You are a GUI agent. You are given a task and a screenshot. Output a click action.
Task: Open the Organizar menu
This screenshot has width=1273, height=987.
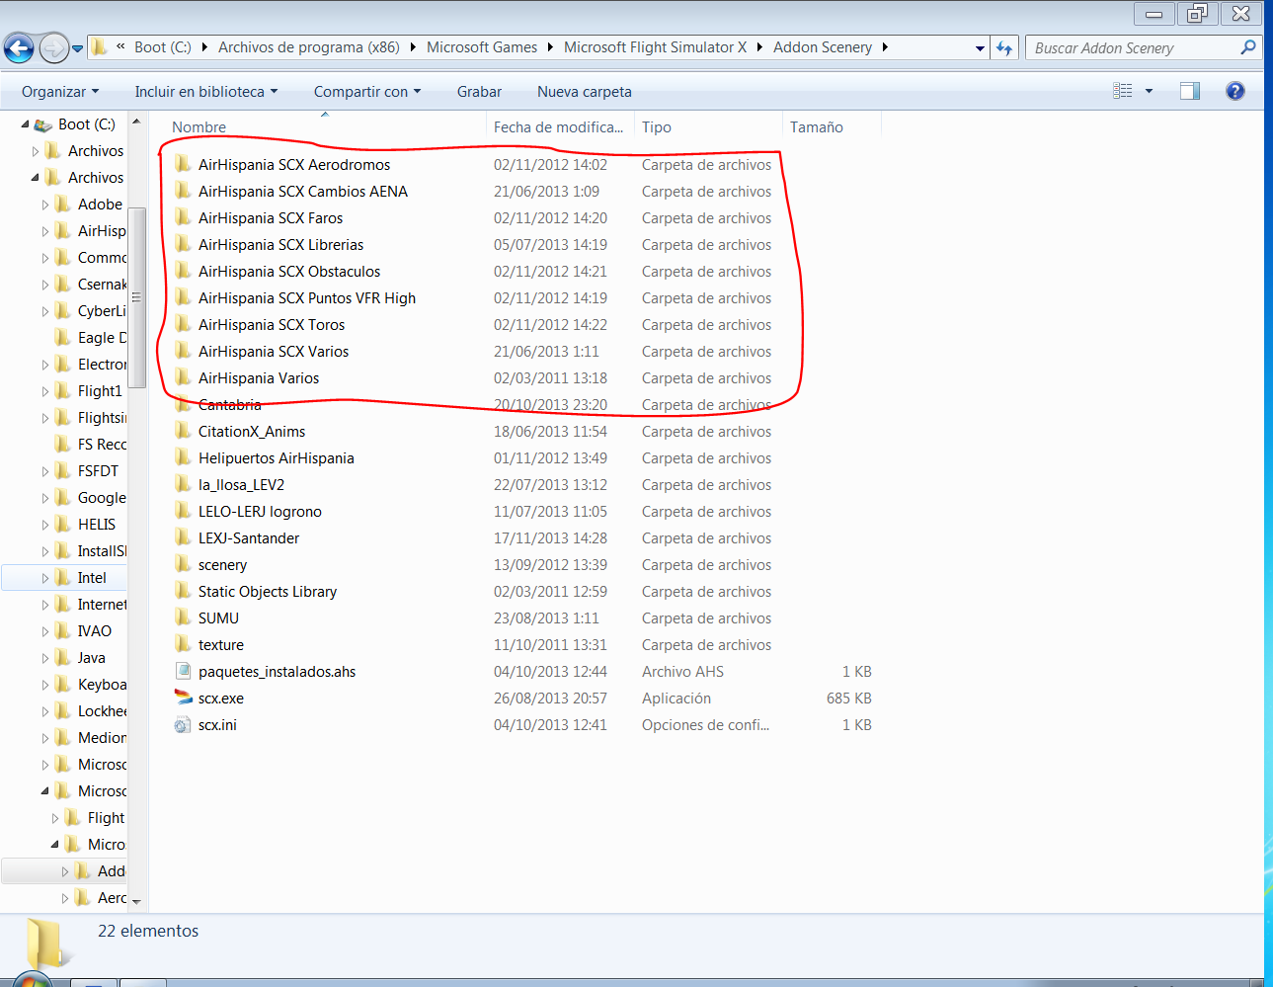[x=60, y=91]
